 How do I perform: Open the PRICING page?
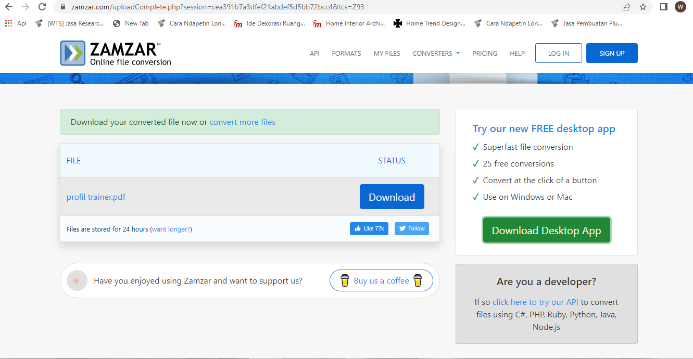point(485,54)
